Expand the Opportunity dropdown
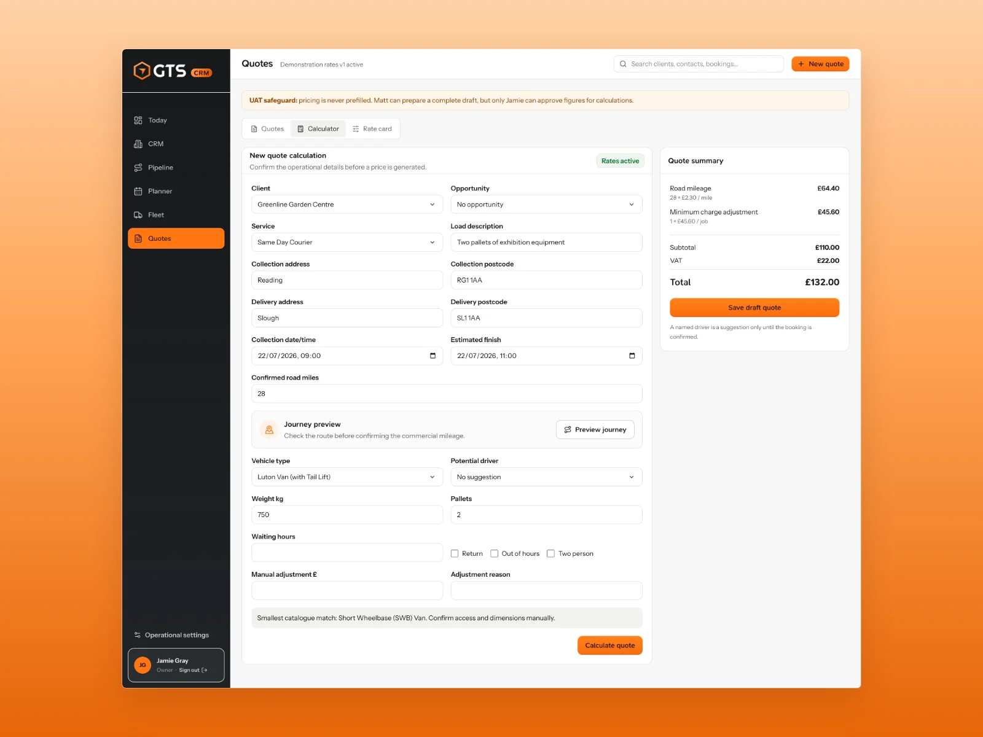The height and width of the screenshot is (737, 983). 546,205
